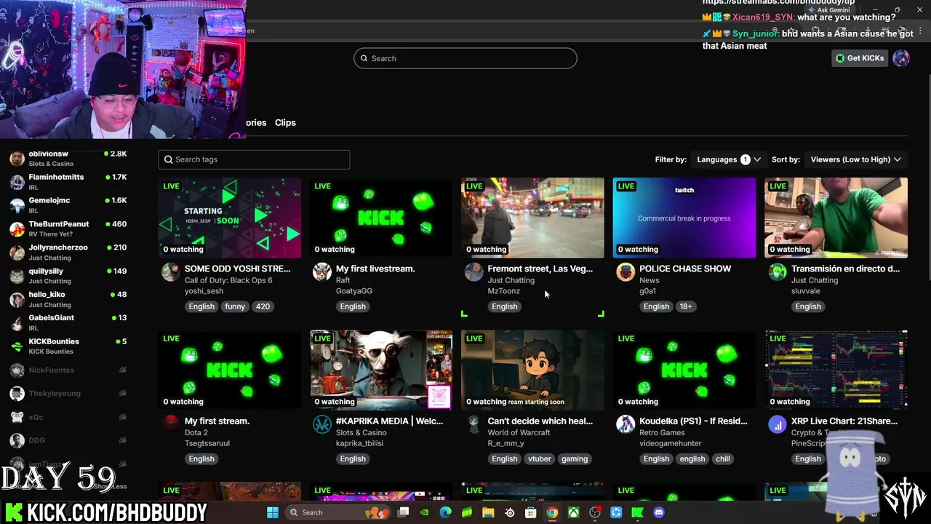Select the gaming tag on R_e_m_y stream

575,458
